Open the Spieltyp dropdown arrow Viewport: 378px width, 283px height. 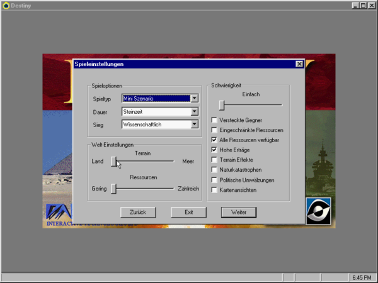pyautogui.click(x=194, y=98)
